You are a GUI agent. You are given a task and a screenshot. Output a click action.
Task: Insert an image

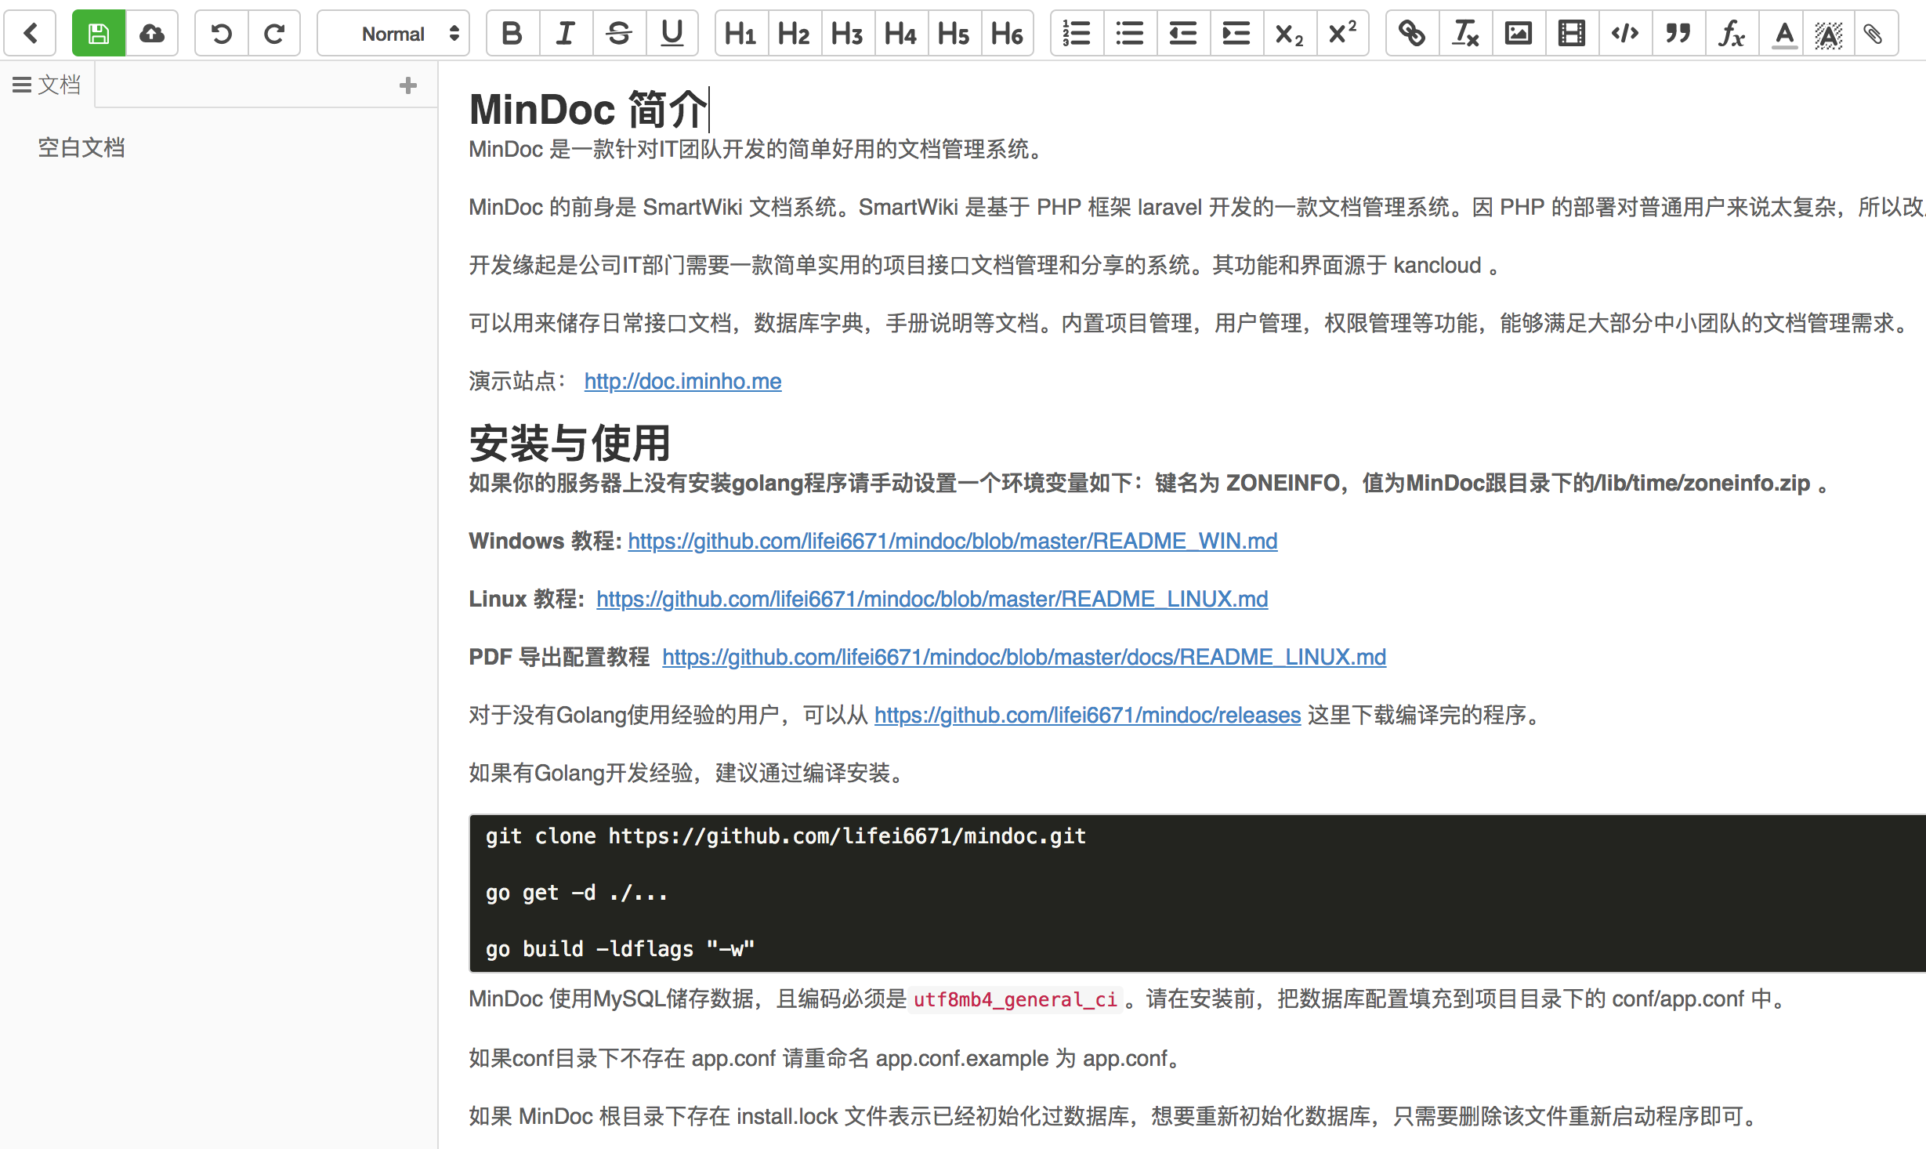coord(1518,33)
